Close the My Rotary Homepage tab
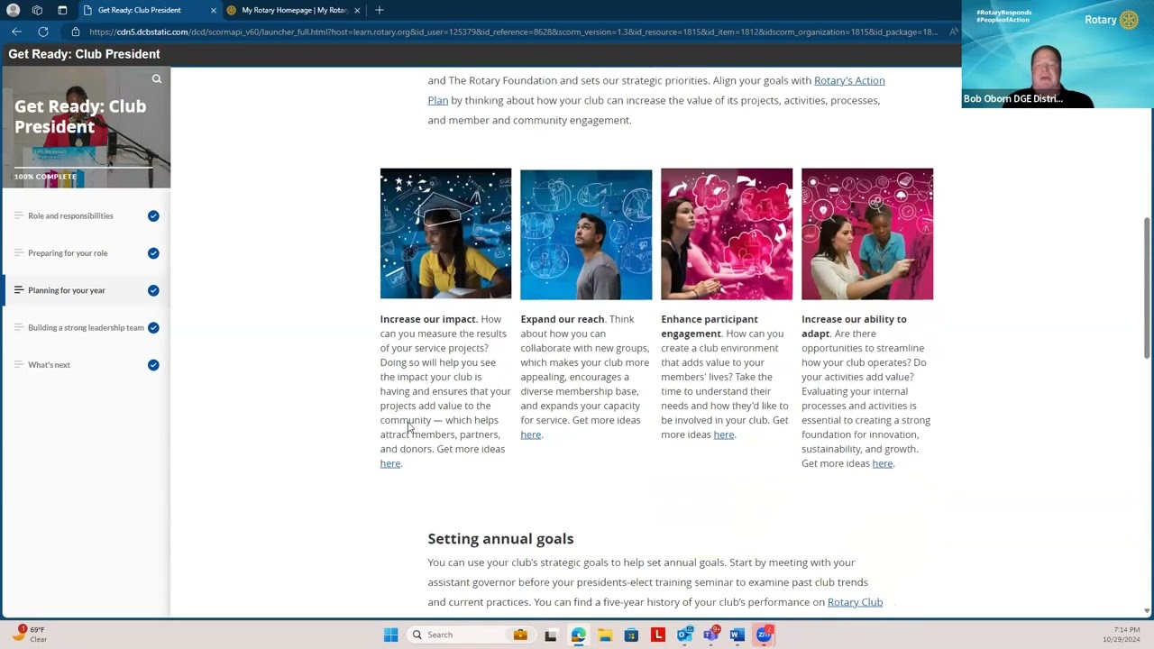Image resolution: width=1154 pixels, height=649 pixels. [x=357, y=10]
